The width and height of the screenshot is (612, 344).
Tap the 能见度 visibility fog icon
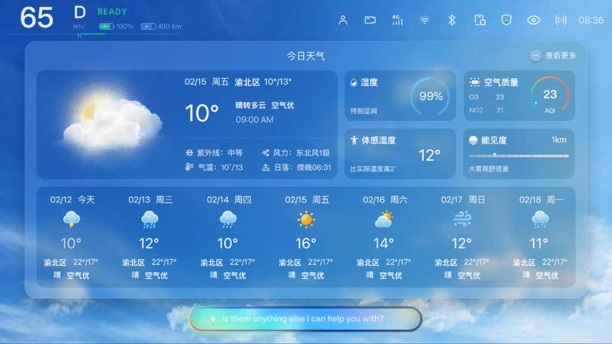pos(473,140)
